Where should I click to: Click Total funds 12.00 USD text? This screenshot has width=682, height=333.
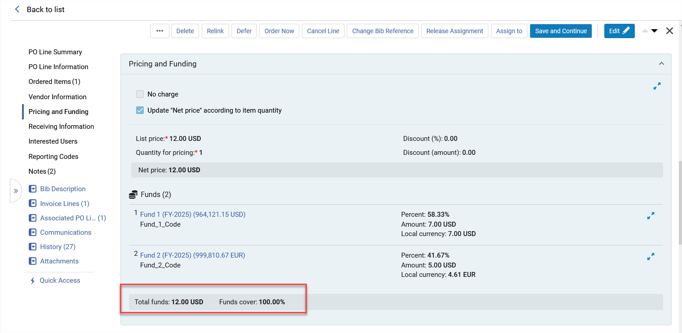pyautogui.click(x=169, y=302)
